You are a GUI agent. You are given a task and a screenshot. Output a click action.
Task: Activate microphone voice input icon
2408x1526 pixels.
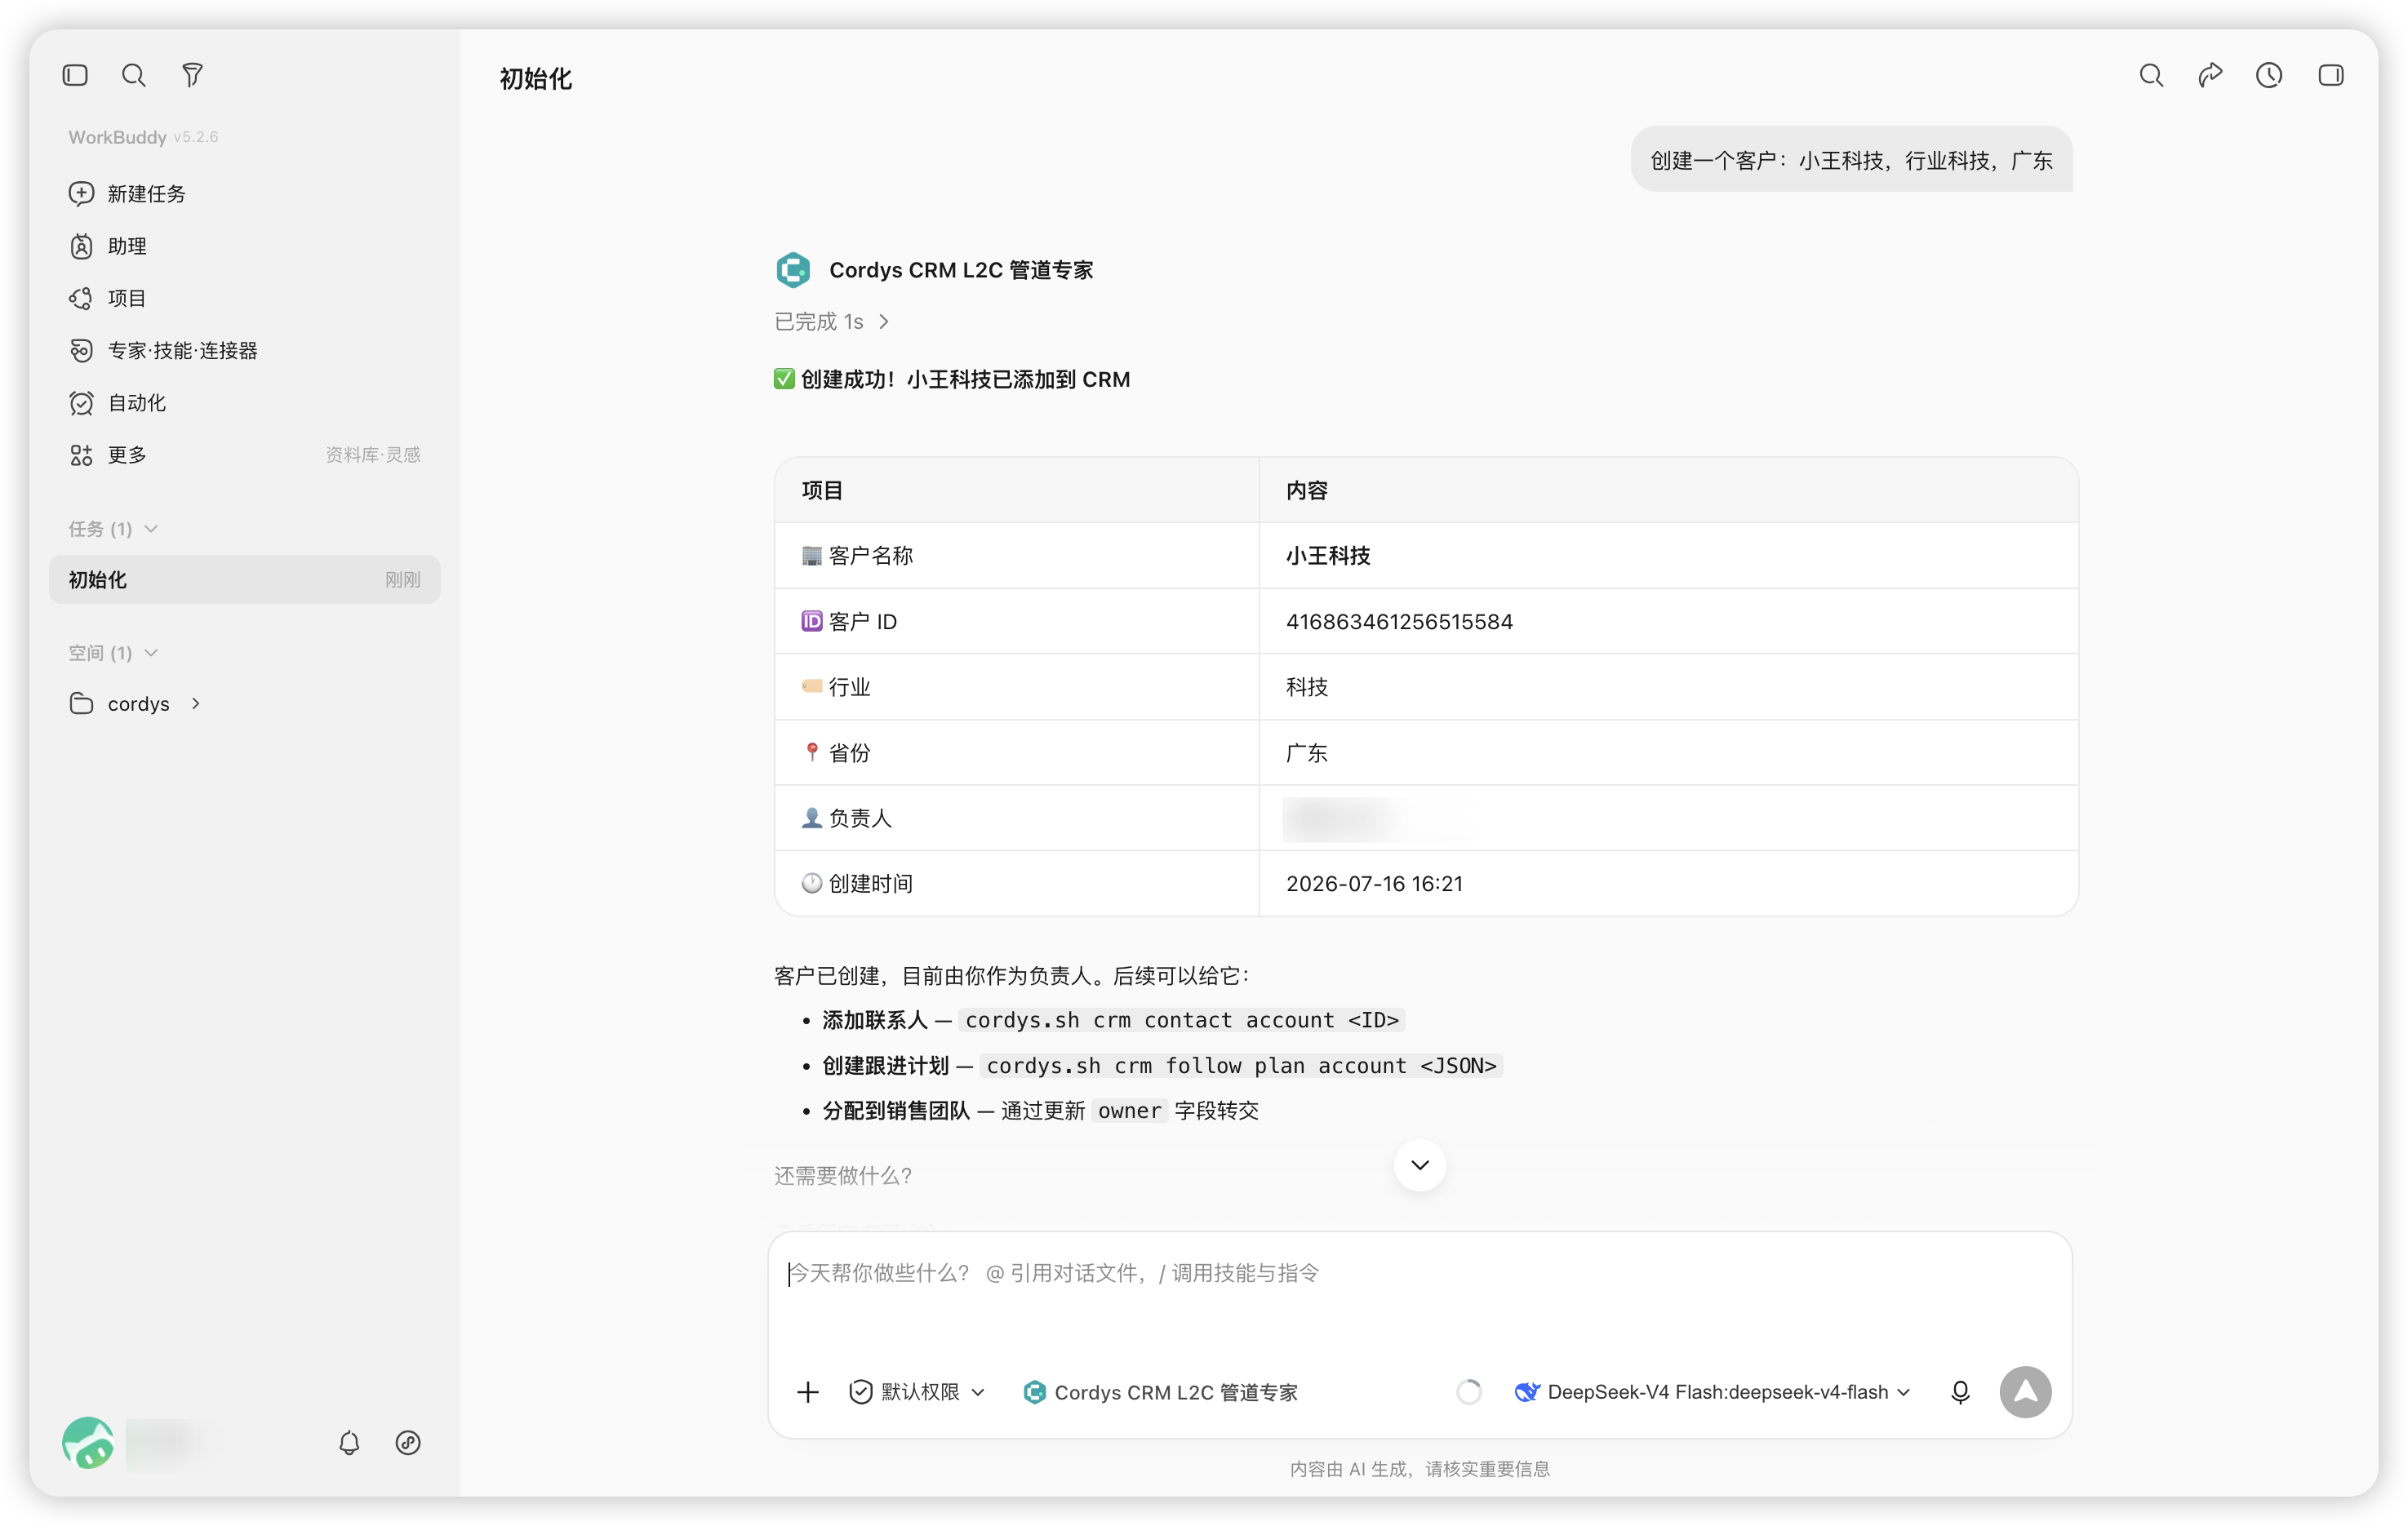(1960, 1392)
